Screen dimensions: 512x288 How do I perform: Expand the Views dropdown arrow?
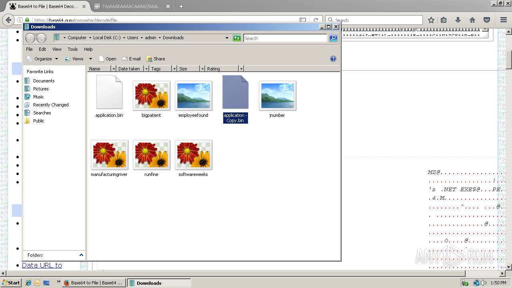point(90,59)
